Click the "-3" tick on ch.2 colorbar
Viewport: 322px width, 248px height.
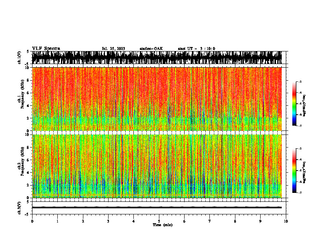pyautogui.click(x=300, y=149)
